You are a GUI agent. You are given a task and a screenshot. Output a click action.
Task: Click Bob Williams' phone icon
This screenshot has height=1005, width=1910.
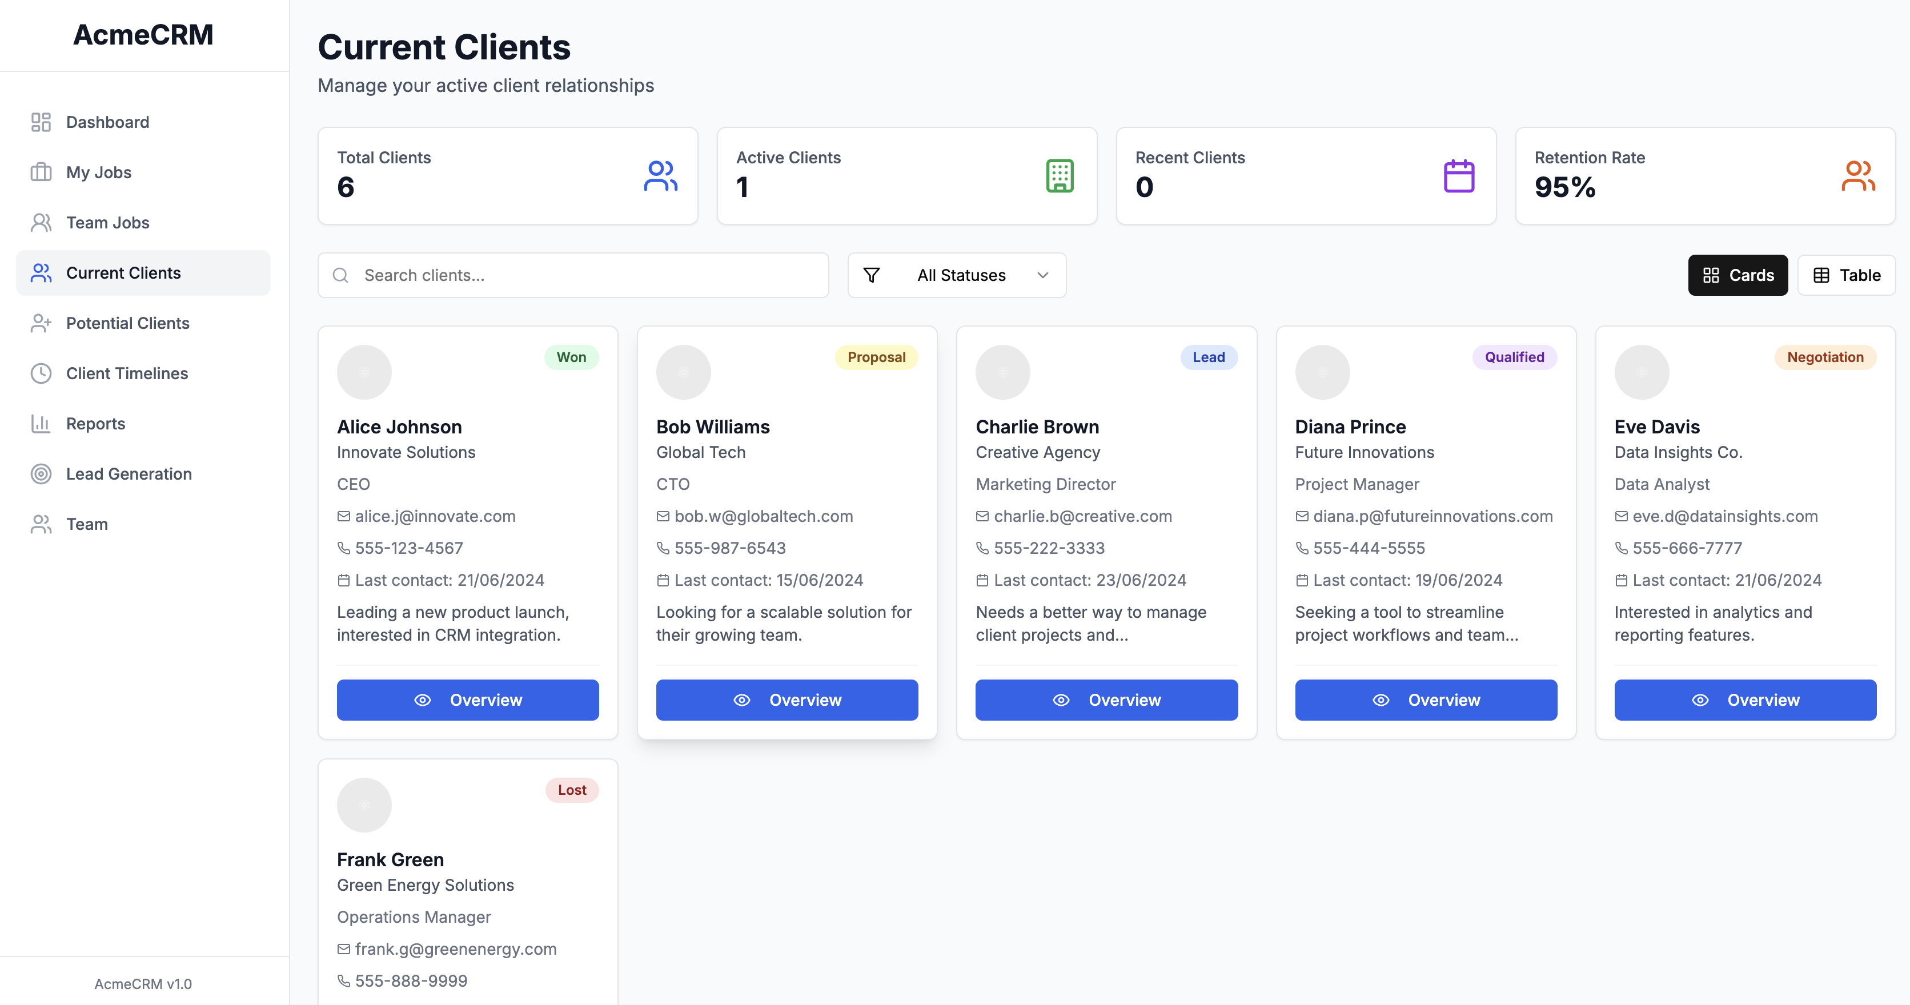tap(663, 548)
